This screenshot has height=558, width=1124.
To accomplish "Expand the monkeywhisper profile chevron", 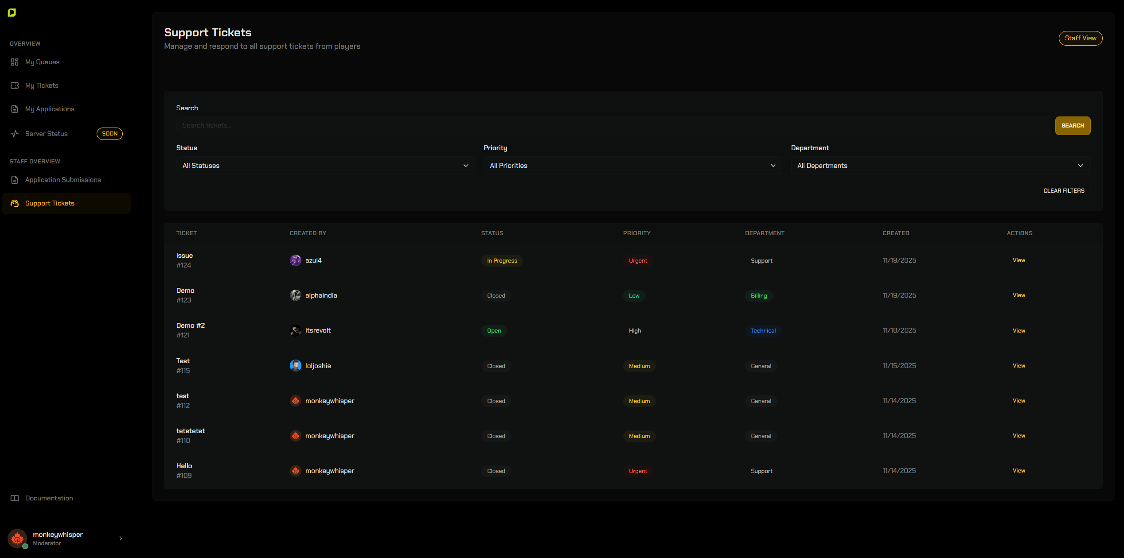I will [121, 539].
